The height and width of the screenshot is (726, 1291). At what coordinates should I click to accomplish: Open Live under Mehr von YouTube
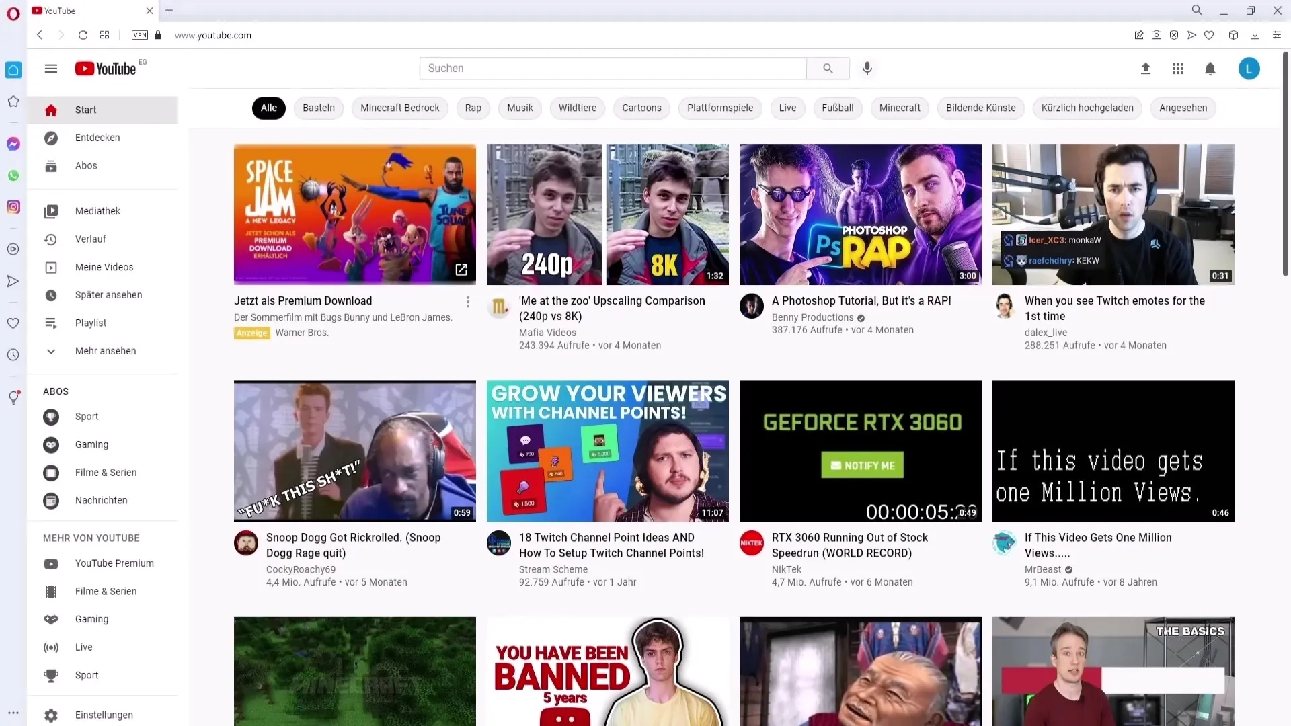point(102,647)
